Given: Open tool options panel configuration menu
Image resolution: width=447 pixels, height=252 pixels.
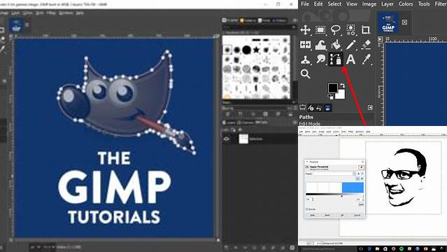Looking at the screenshot, I should point(370,107).
